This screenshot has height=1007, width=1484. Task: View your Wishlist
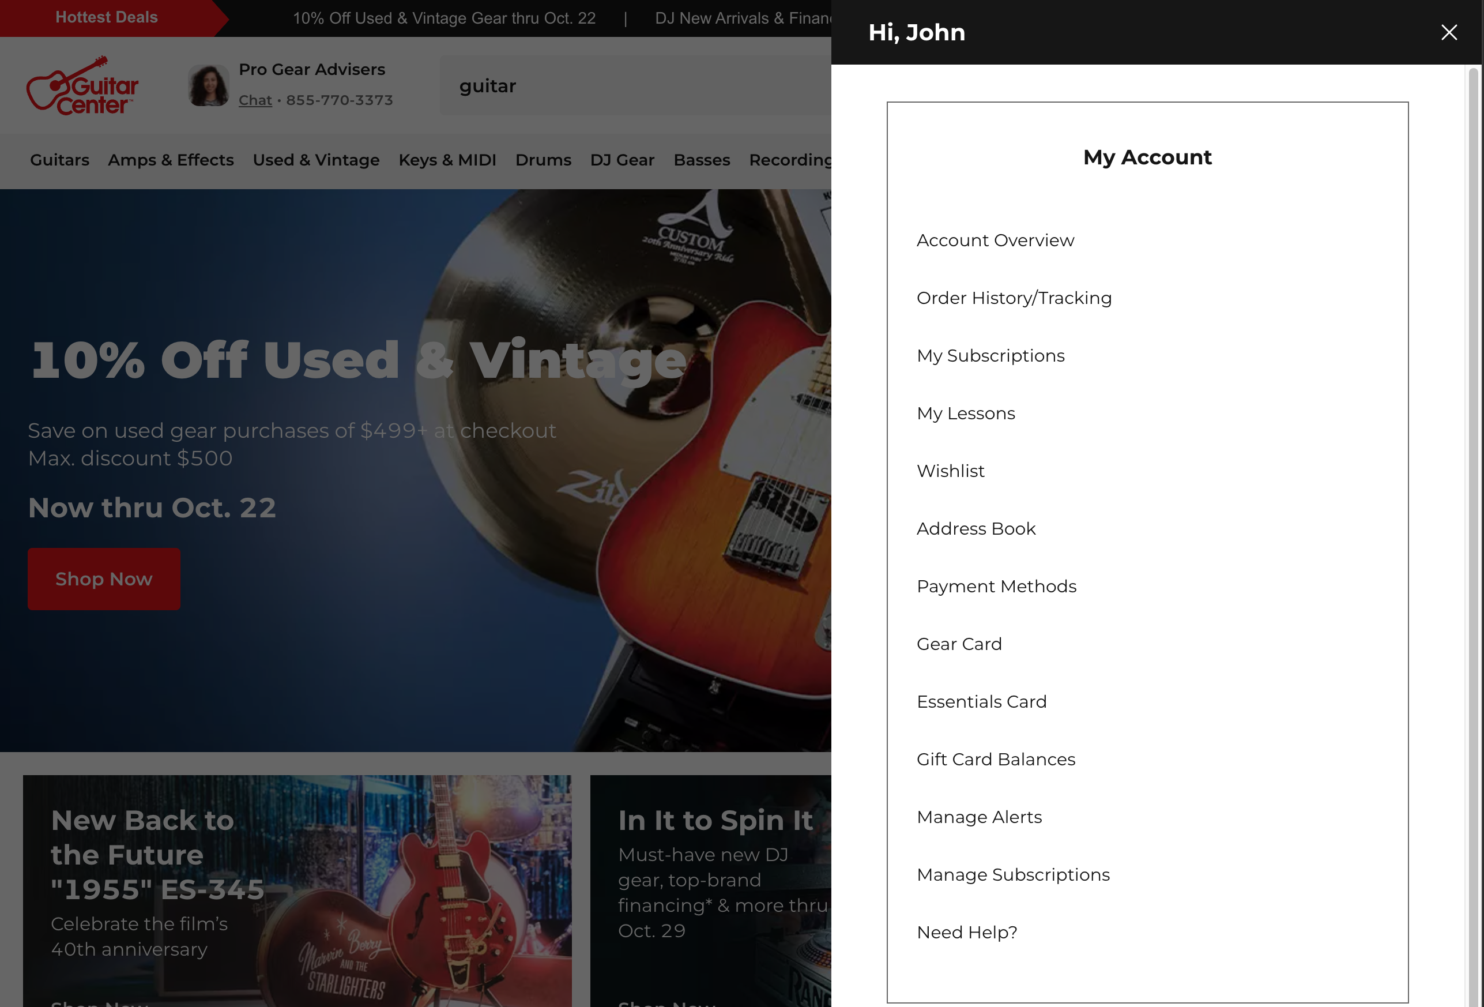coord(951,471)
